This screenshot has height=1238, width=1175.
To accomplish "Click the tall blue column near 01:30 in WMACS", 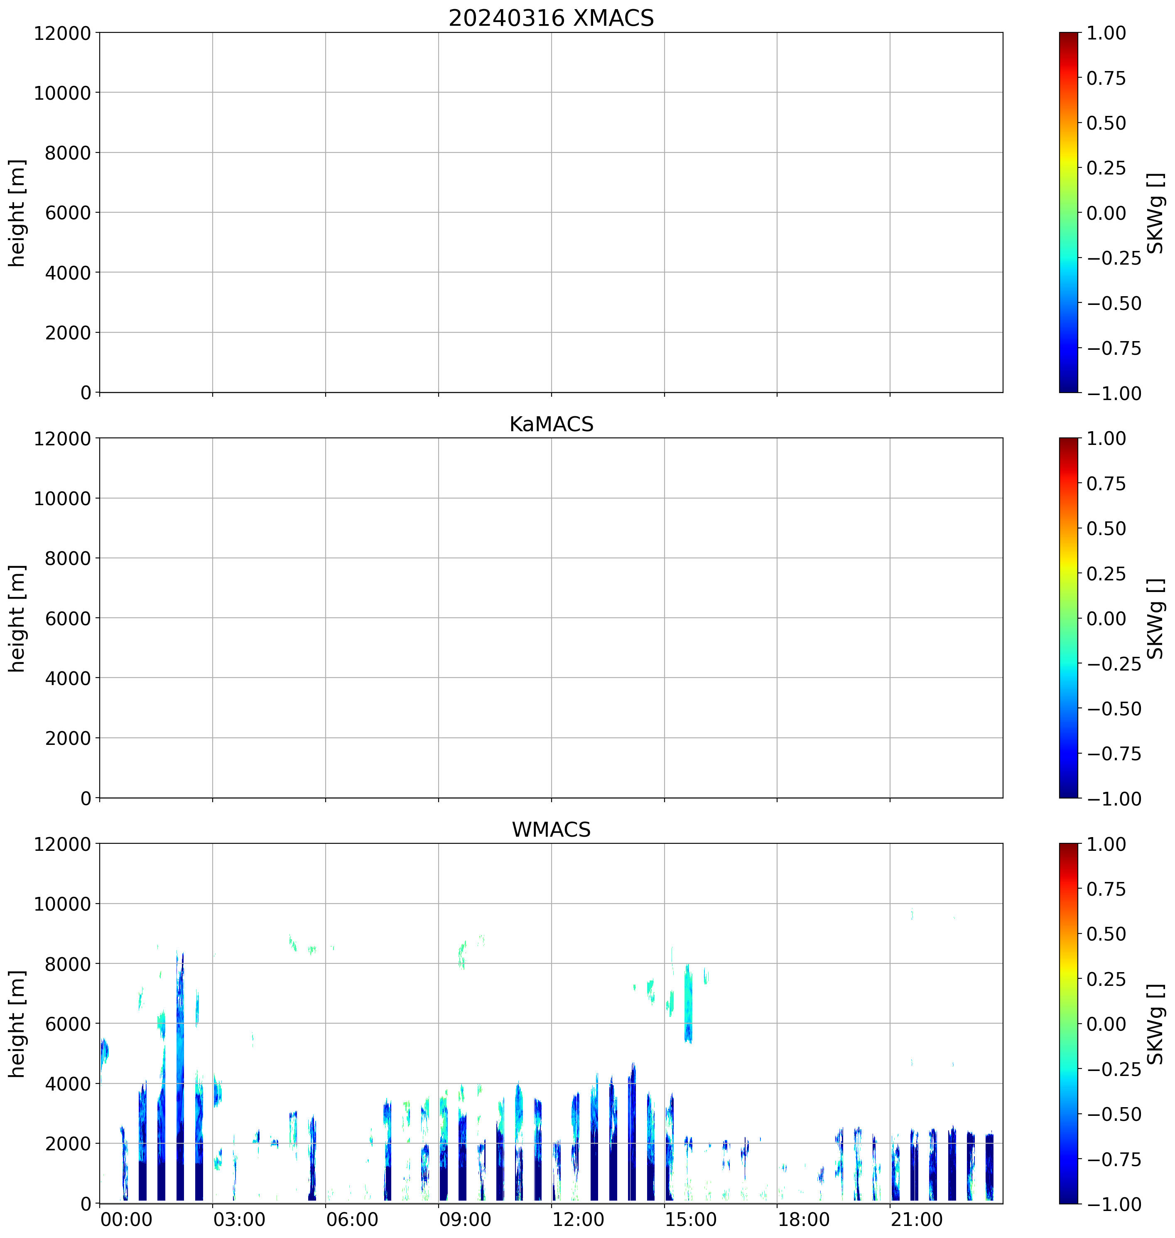I will click(180, 1078).
